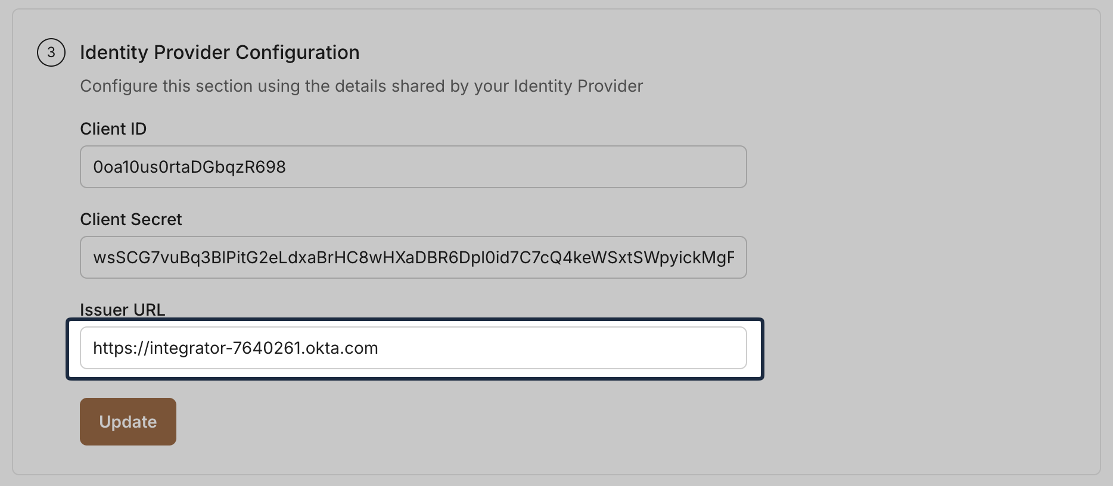
Task: Select the text 0oa10us0rtaDGbqzR698 in Client ID
Action: [x=189, y=167]
